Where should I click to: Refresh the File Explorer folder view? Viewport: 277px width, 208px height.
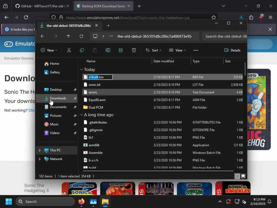[81, 36]
